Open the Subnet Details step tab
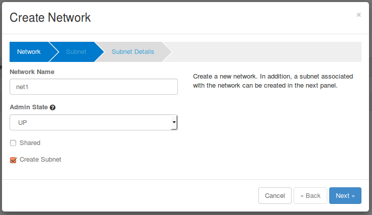The height and width of the screenshot is (215, 372). 133,52
